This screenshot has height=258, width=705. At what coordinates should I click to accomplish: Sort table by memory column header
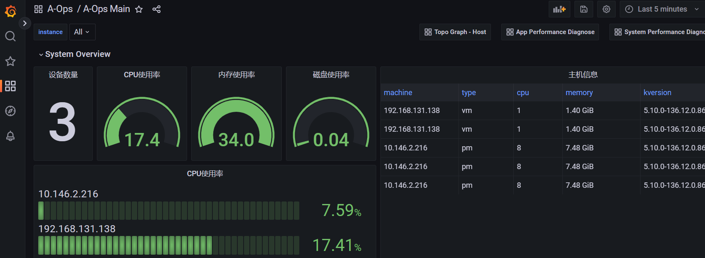pos(579,93)
